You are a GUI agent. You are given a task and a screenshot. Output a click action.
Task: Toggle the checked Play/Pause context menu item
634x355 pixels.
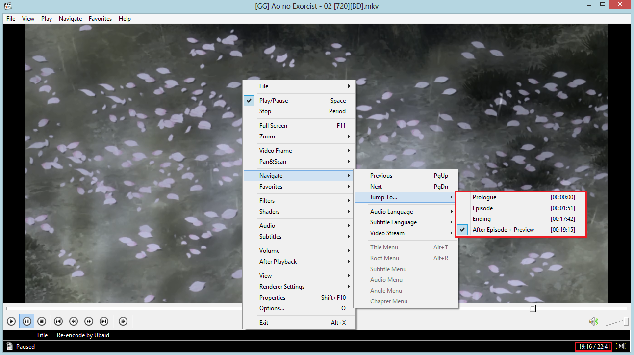click(300, 101)
